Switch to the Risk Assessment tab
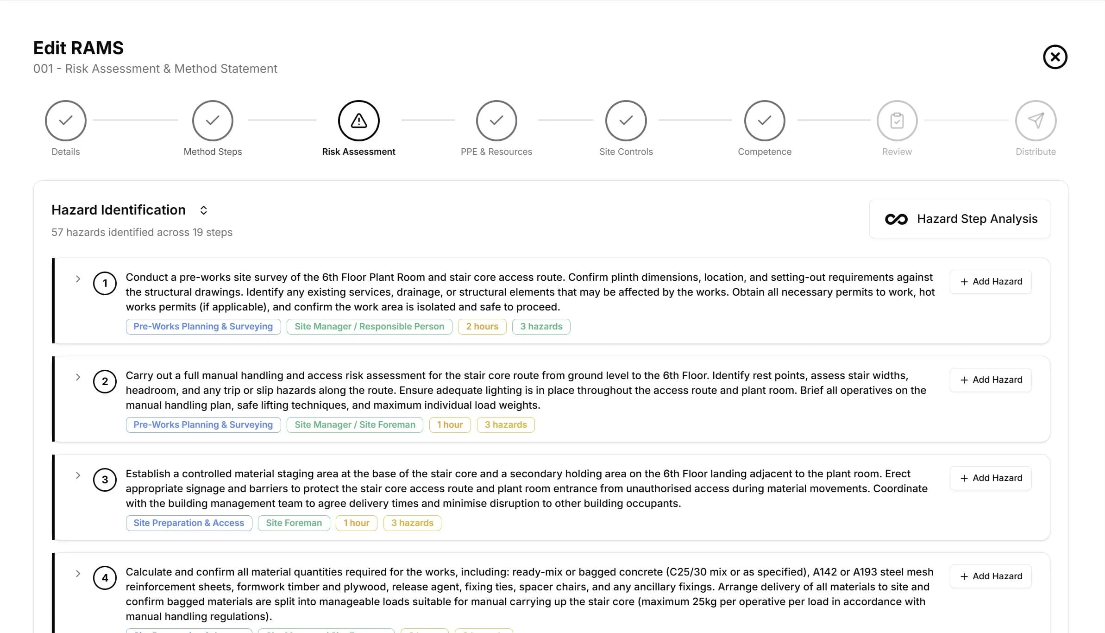 (358, 152)
